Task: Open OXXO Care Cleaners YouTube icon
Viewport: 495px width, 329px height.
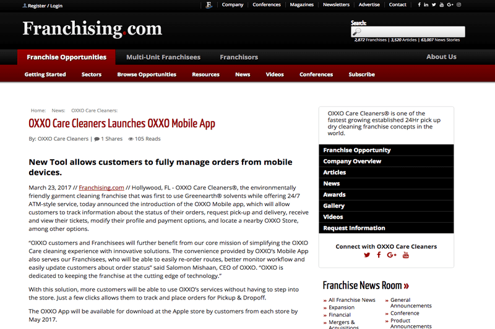Action: click(x=406, y=255)
